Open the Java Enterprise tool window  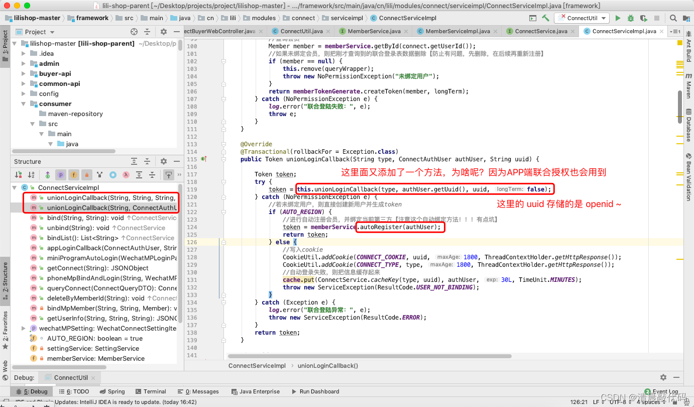coord(255,391)
